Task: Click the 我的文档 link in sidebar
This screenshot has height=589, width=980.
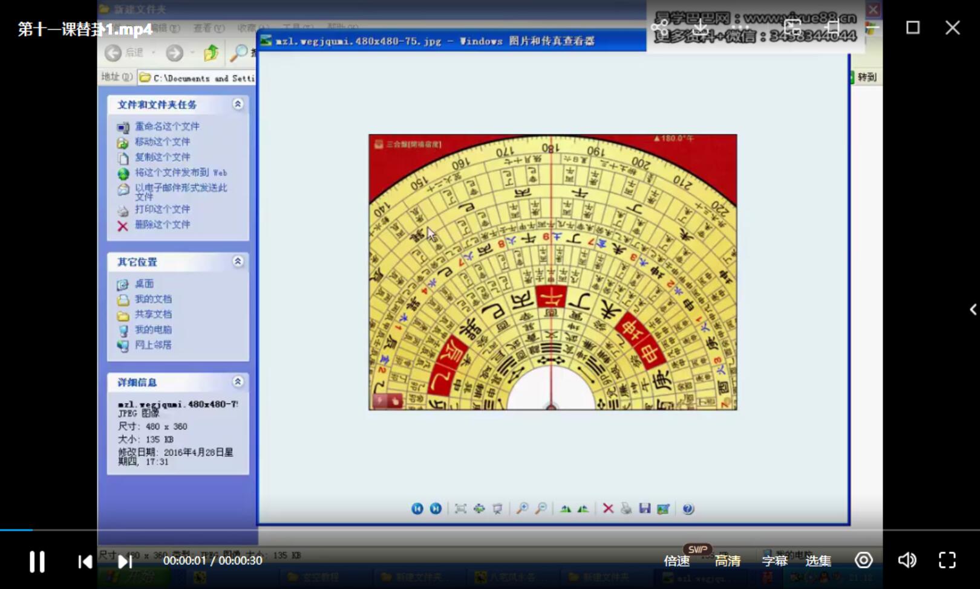Action: pyautogui.click(x=153, y=299)
